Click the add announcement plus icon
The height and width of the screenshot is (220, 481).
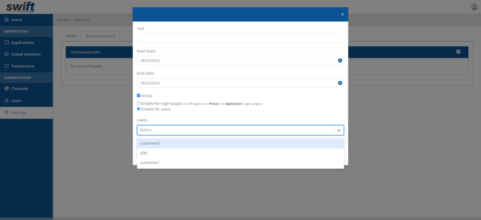(x=458, y=52)
